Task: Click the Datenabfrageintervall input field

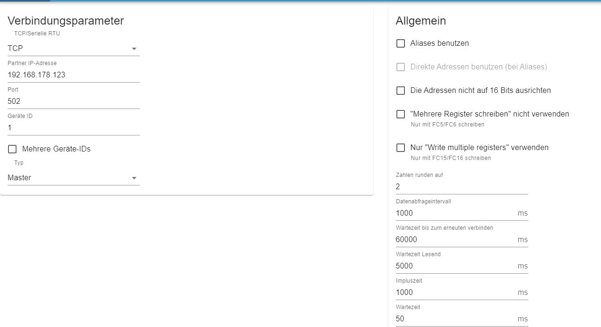Action: pyautogui.click(x=455, y=213)
